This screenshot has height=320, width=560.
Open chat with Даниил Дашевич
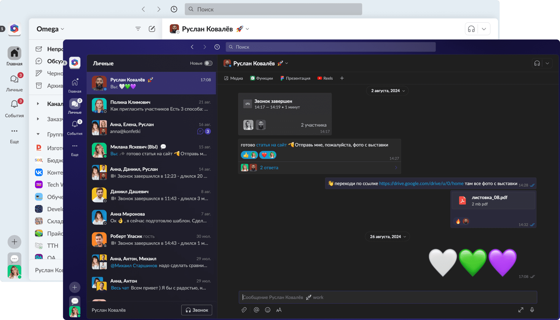[x=151, y=195]
